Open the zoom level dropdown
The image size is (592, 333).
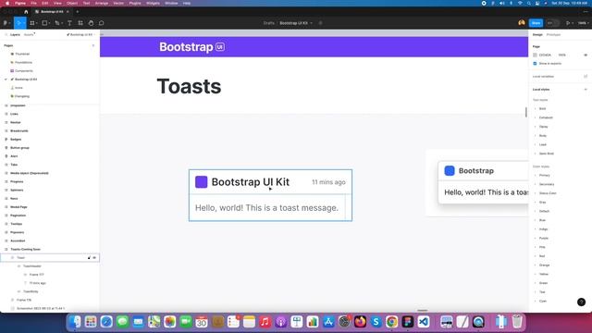[583, 23]
